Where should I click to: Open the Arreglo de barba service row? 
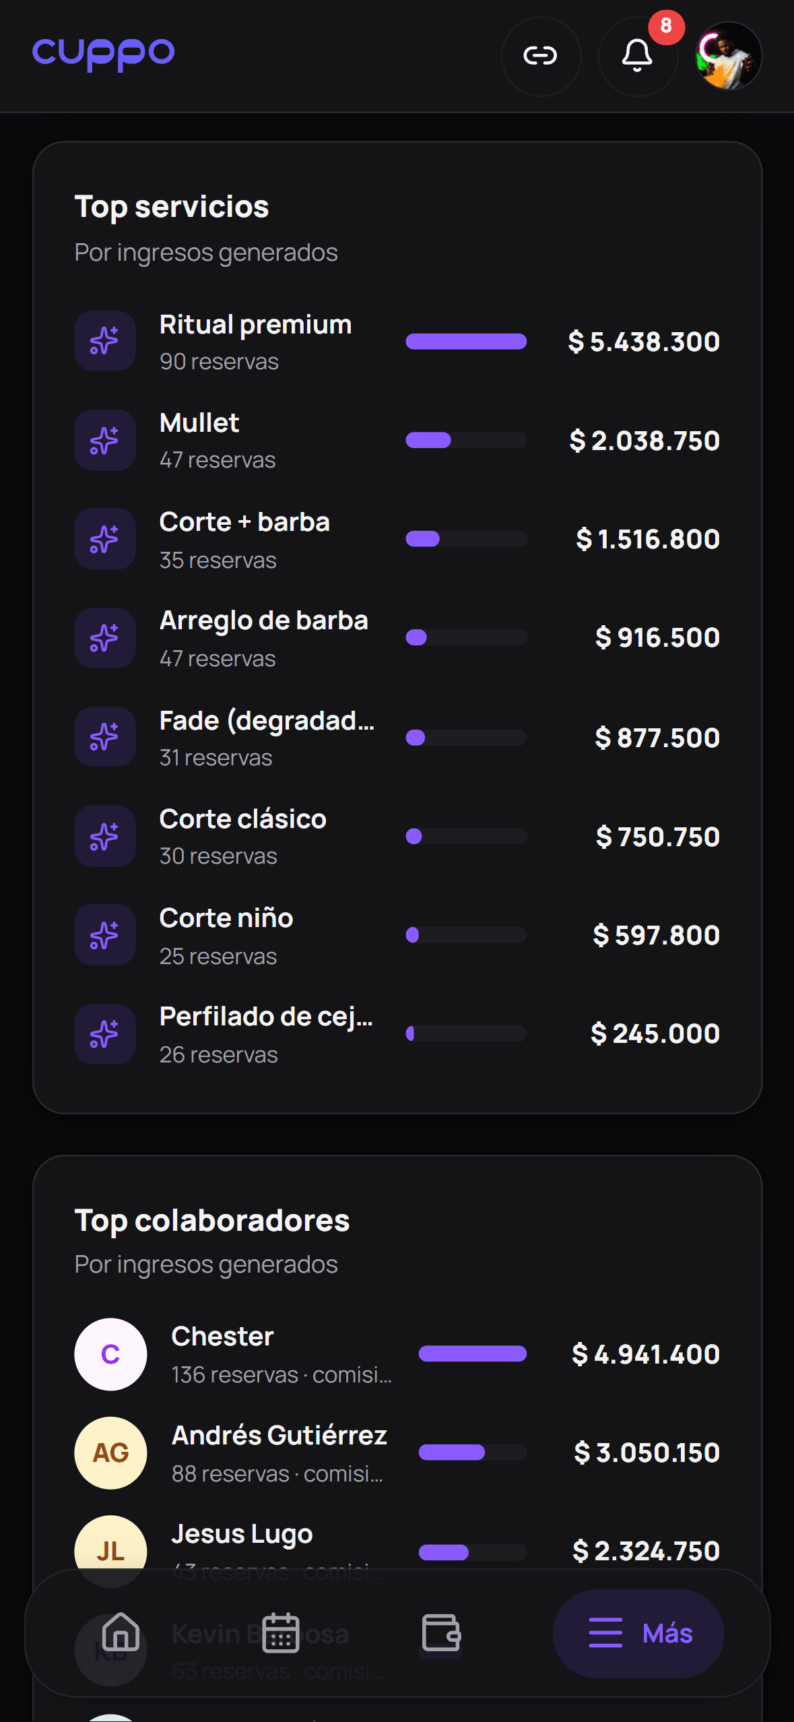pyautogui.click(x=397, y=638)
